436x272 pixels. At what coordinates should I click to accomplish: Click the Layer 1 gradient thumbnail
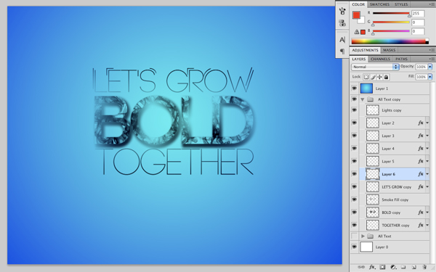pyautogui.click(x=366, y=88)
